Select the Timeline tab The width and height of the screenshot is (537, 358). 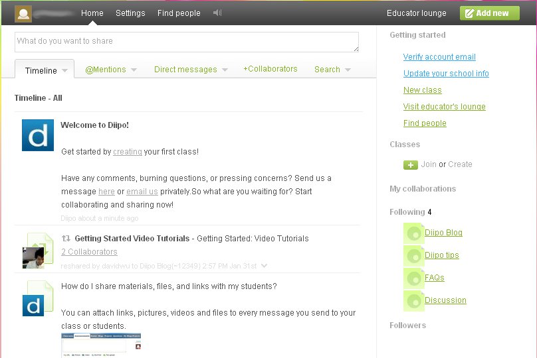(45, 69)
